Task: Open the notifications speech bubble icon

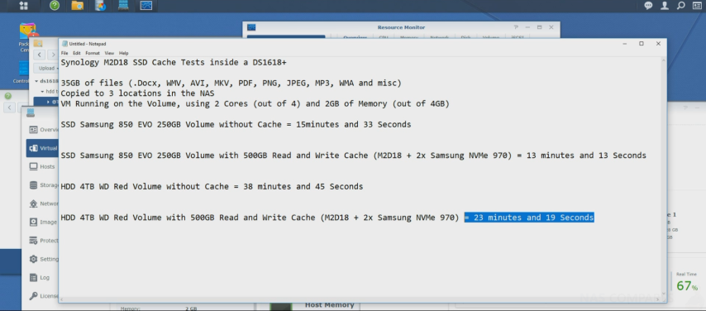Action: coord(648,6)
